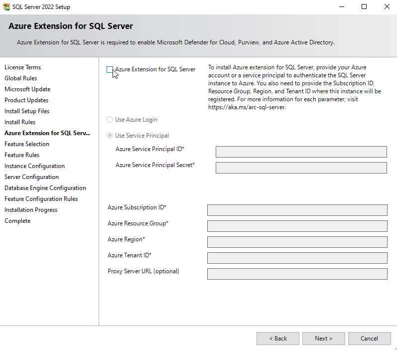Click the SQL Server Setup title bar icon

pyautogui.click(x=6, y=6)
